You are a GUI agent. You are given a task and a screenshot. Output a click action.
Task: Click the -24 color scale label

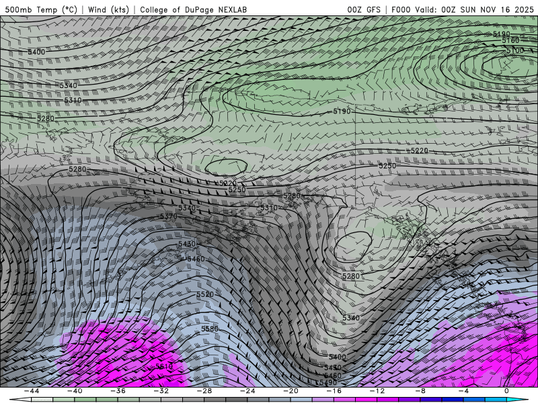coord(247,391)
